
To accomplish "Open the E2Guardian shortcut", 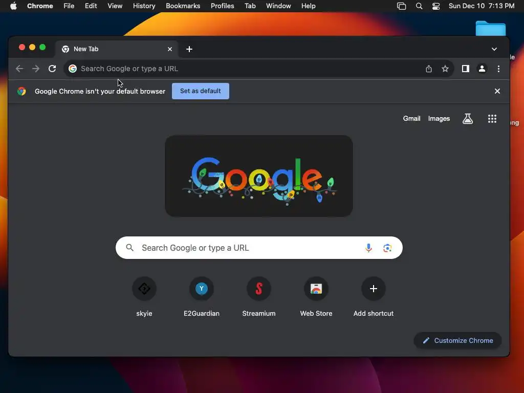I will click(202, 297).
